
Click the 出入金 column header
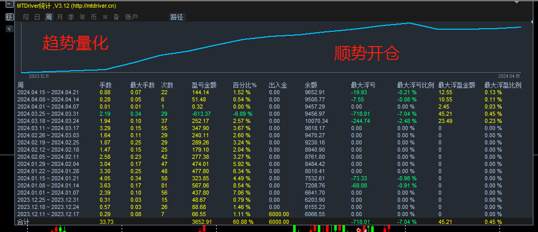point(278,85)
